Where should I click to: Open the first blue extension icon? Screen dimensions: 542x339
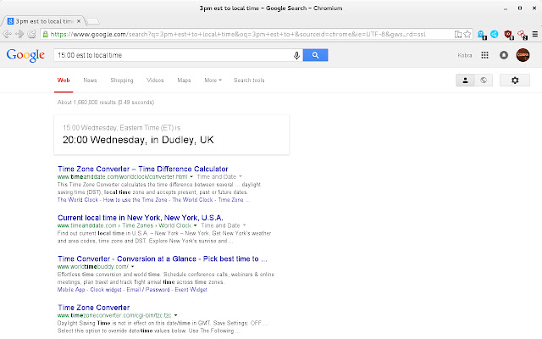click(x=482, y=35)
